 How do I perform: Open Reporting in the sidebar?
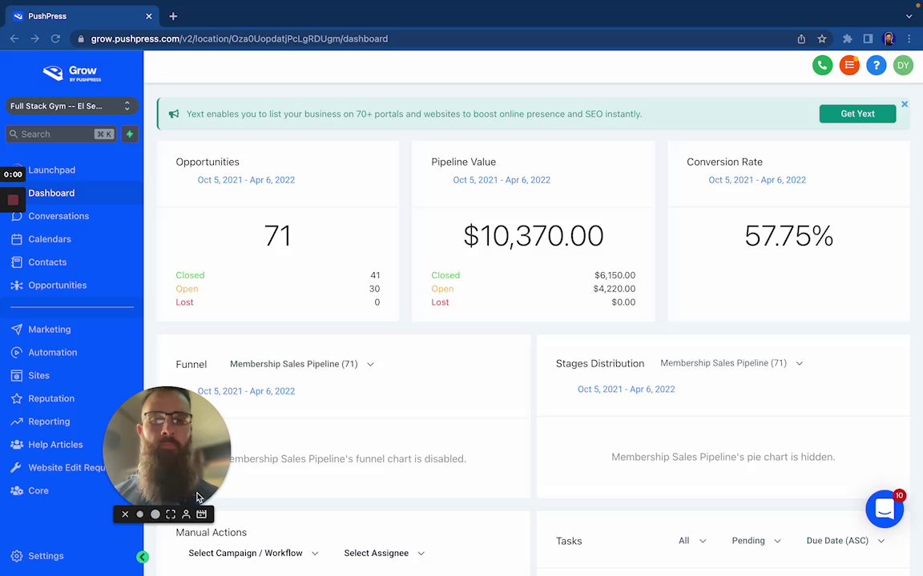49,422
